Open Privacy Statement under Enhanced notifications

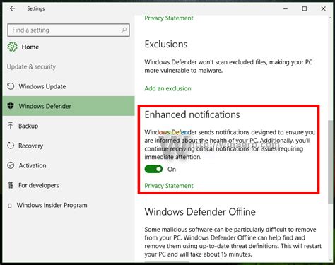click(169, 186)
